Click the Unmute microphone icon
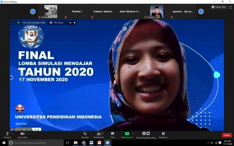The height and width of the screenshot is (146, 234). (7, 134)
